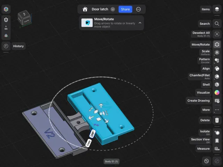Click the Deselect All Body 01 label
Viewport: 223px width, 167px height.
point(201,34)
